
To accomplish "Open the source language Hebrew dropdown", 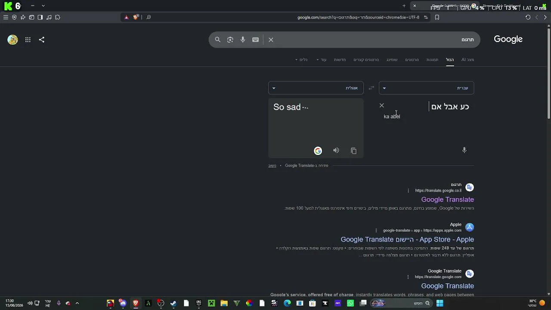I will pyautogui.click(x=426, y=88).
